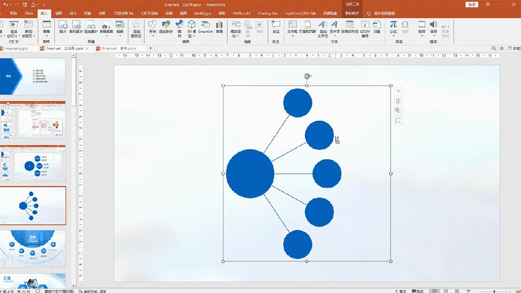
Task: Insert a SmartArt graphic
Action: point(205,27)
